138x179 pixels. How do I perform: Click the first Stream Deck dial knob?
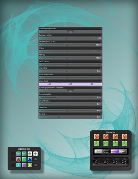97,162
